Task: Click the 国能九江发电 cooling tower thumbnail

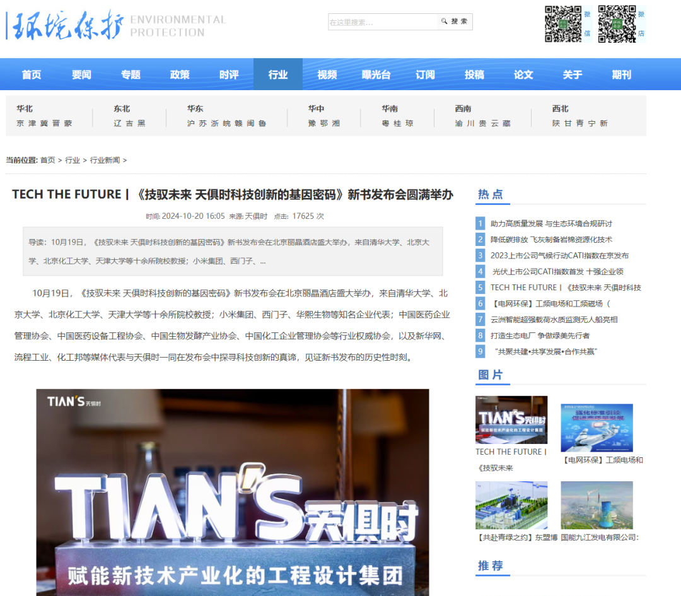Action: 597,505
